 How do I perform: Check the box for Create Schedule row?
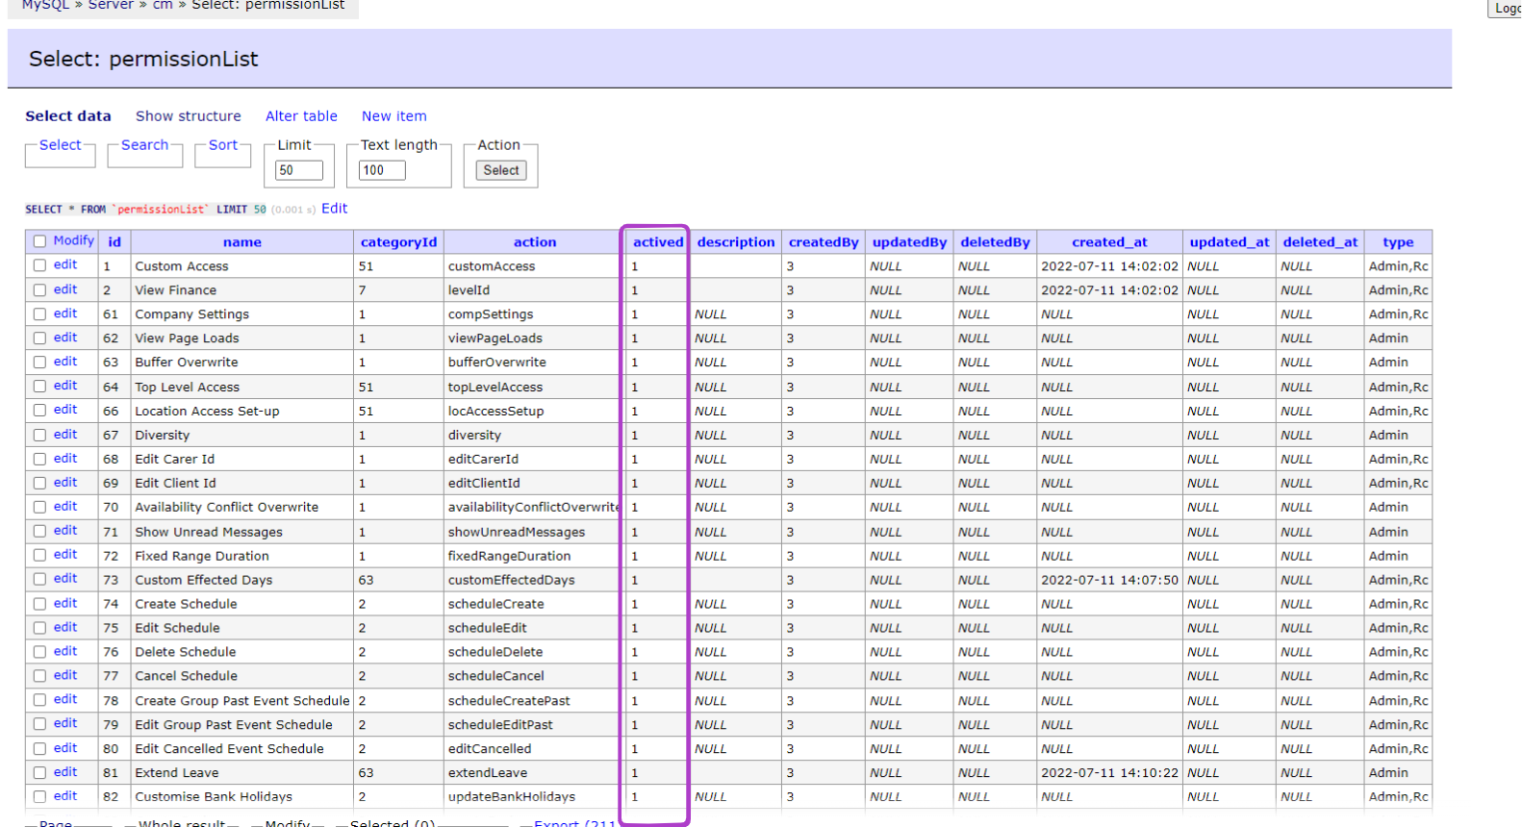pyautogui.click(x=39, y=604)
